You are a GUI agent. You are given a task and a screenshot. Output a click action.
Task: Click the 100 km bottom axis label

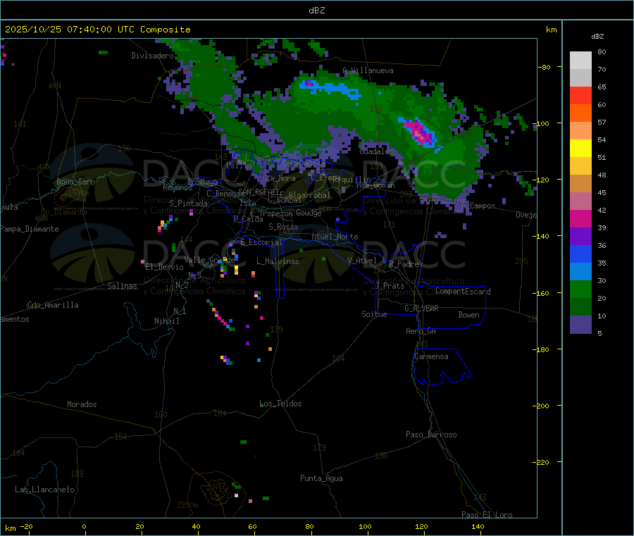tap(365, 526)
